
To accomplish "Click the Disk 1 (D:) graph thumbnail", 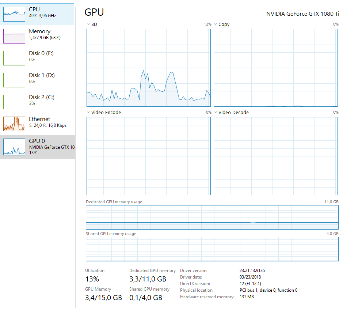I will pos(14,80).
